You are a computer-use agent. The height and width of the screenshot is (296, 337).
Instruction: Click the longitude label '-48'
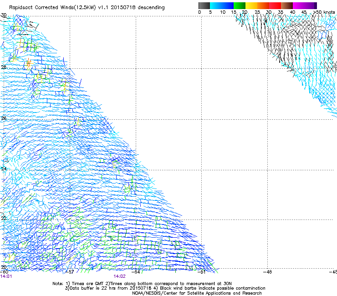pyautogui.click(x=268, y=272)
